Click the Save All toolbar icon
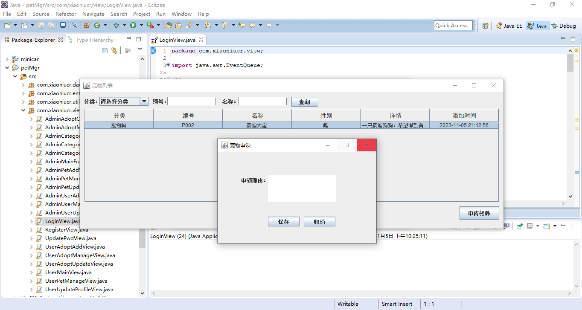This screenshot has height=310, width=582. tap(51, 25)
